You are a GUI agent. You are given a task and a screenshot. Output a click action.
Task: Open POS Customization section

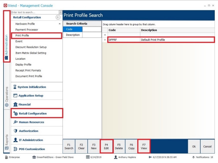tap(32, 149)
